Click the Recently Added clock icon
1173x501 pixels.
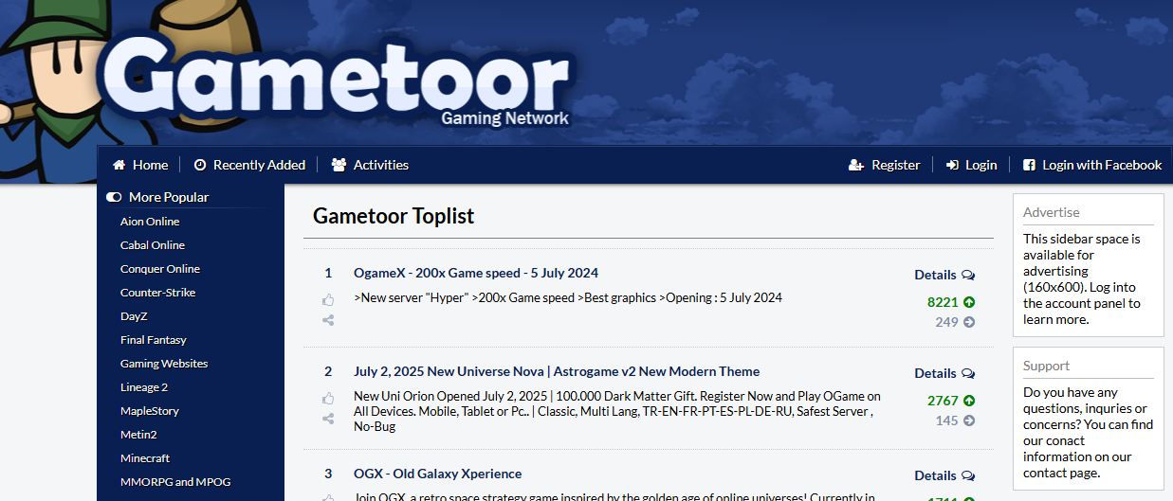pyautogui.click(x=200, y=165)
